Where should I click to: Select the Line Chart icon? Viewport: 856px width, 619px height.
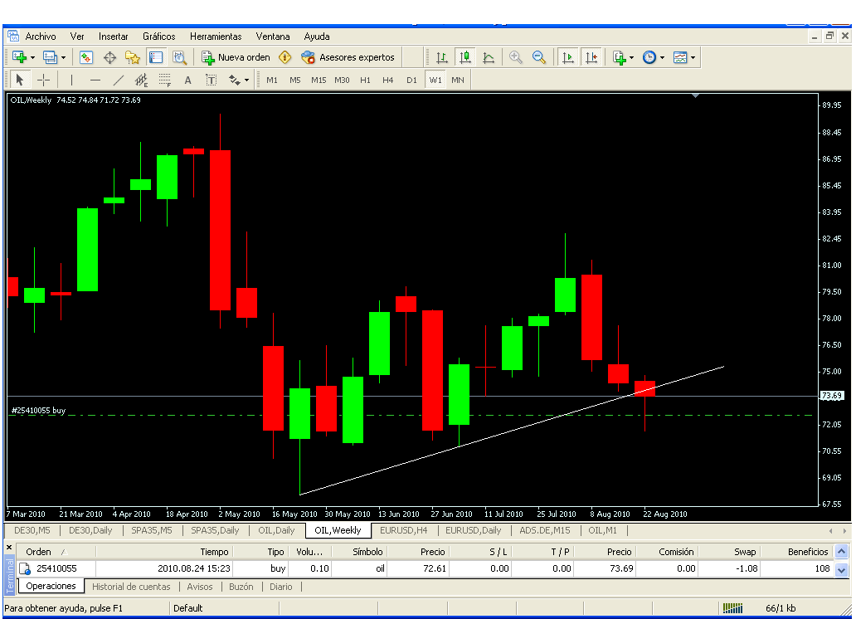point(489,56)
